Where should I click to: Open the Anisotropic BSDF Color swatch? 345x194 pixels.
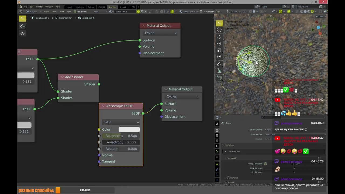tap(129, 130)
